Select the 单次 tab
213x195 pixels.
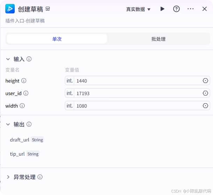[57, 39]
